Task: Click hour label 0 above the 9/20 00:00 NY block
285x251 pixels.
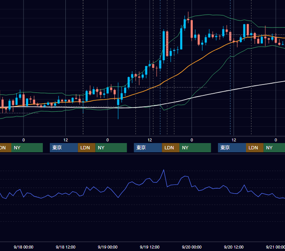Action: (x=192, y=140)
